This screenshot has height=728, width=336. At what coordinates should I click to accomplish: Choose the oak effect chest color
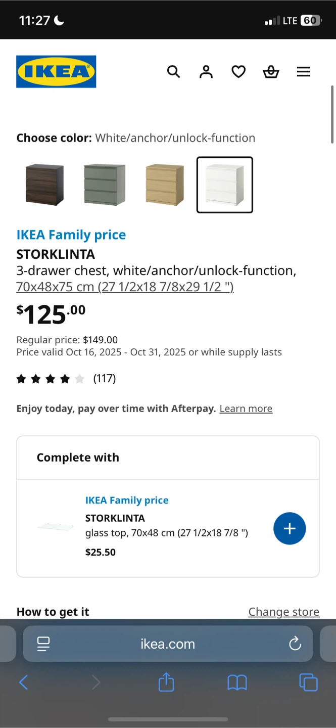pyautogui.click(x=164, y=185)
